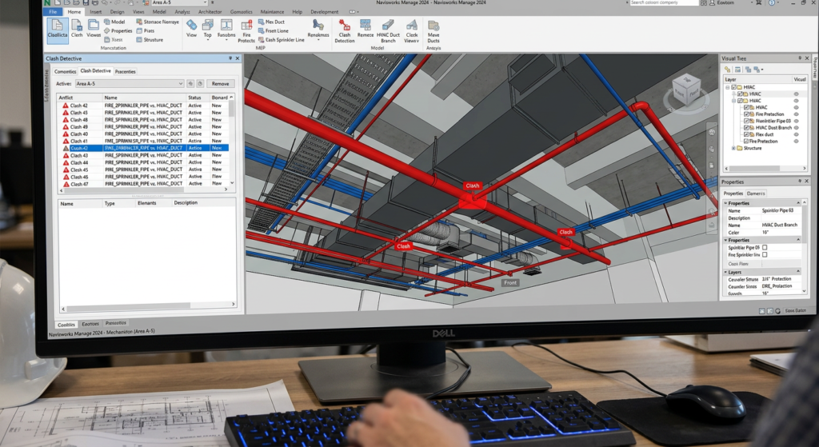The width and height of the screenshot is (819, 447).
Task: Select the Clash 49 row
Action: point(143,127)
